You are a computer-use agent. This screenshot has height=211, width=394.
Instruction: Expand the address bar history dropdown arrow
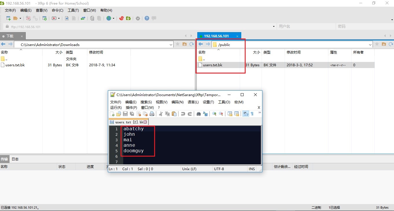click(274, 27)
